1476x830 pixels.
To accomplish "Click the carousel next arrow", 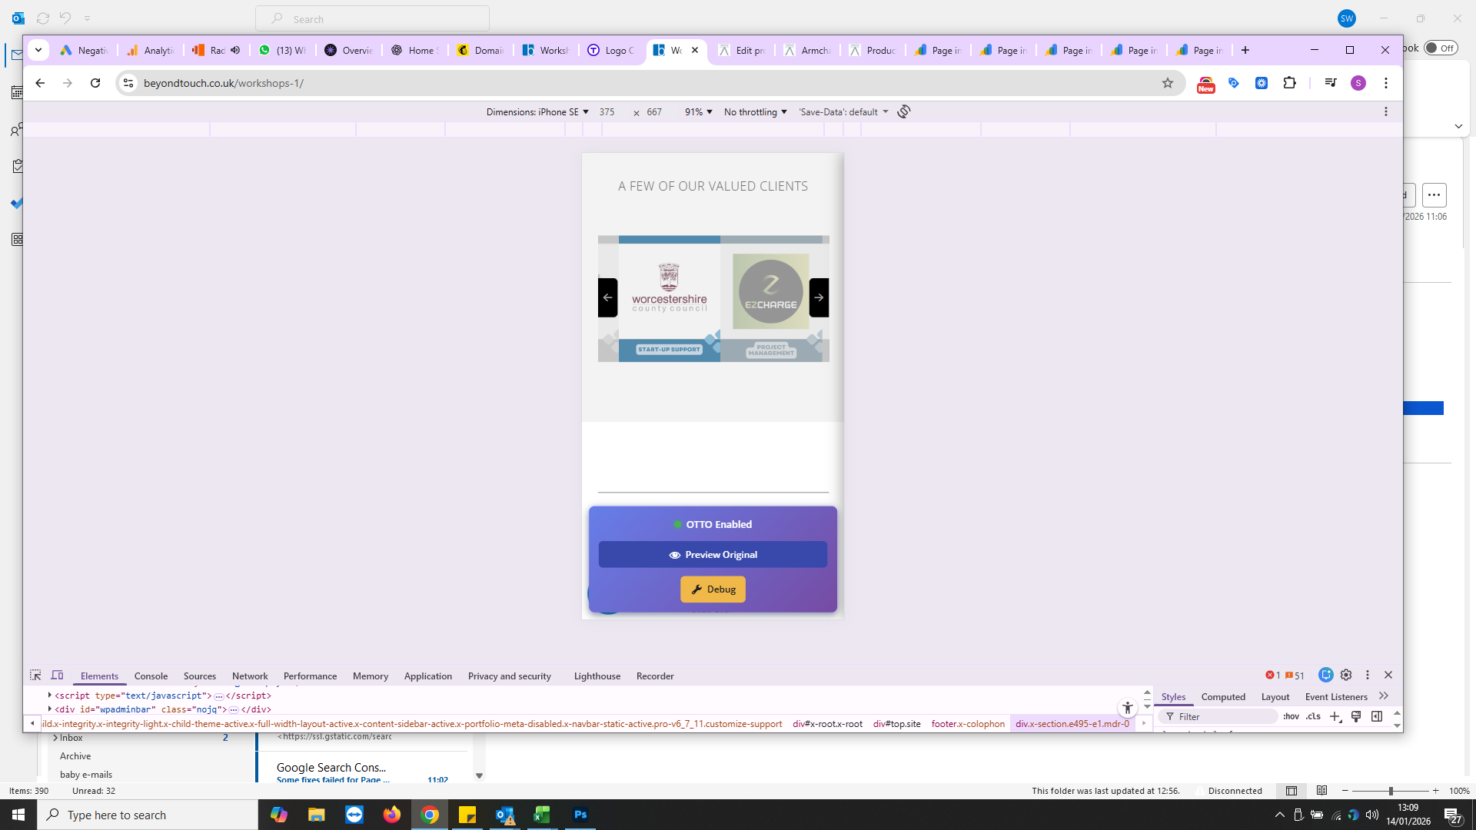I will [819, 297].
